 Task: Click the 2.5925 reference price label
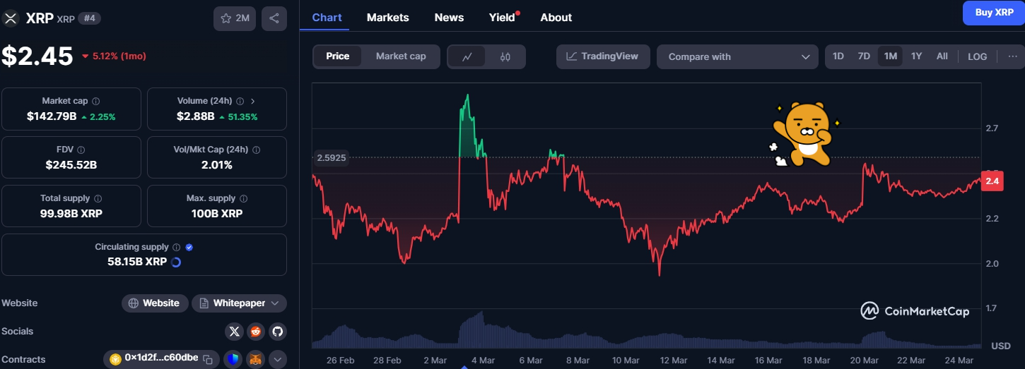pyautogui.click(x=332, y=158)
